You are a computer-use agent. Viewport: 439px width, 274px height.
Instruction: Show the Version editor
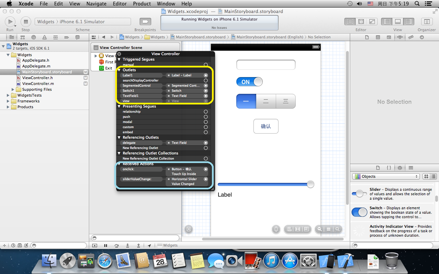(372, 22)
